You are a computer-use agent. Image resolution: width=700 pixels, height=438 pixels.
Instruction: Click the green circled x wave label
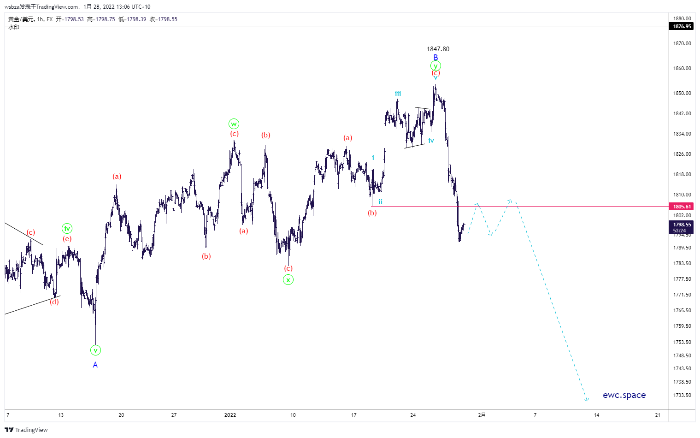tap(288, 280)
